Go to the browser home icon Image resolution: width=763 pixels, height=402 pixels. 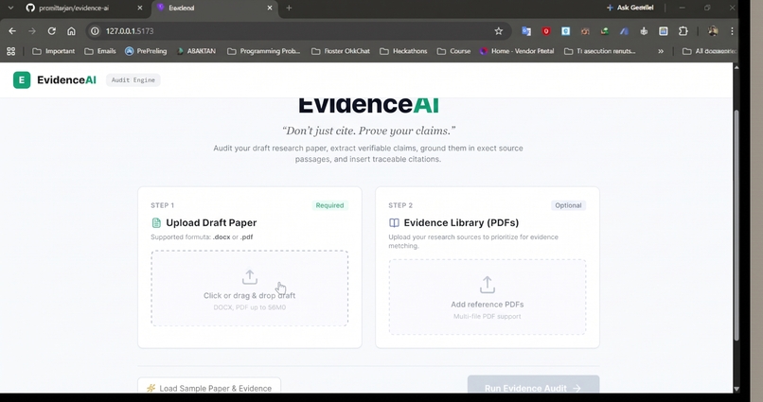pyautogui.click(x=71, y=31)
